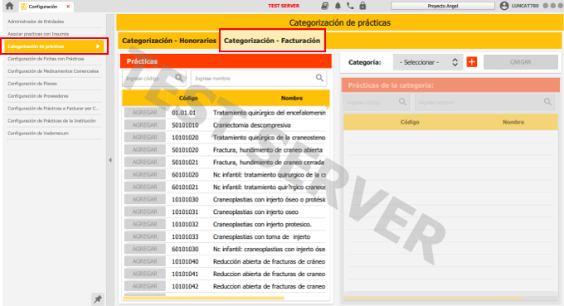The height and width of the screenshot is (306, 564).
Task: Open the manual book icon
Action: pyautogui.click(x=325, y=6)
